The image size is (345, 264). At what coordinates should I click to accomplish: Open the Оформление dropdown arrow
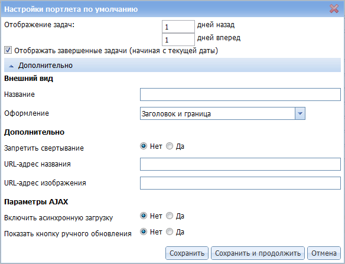pyautogui.click(x=300, y=113)
